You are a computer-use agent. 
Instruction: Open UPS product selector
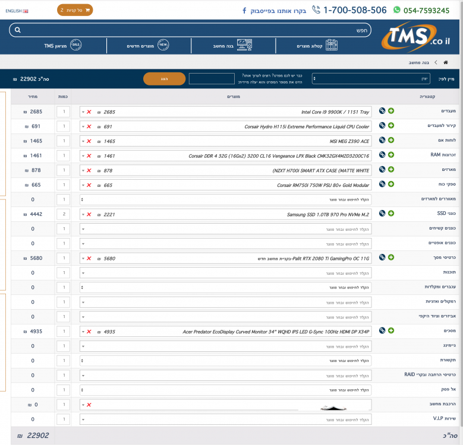point(226,390)
